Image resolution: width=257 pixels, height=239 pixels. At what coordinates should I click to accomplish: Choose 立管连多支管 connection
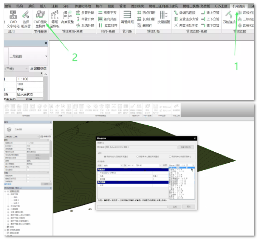point(186,19)
